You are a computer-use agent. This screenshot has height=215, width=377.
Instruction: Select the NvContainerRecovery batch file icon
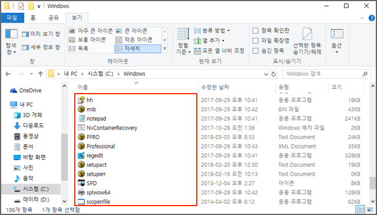point(81,128)
